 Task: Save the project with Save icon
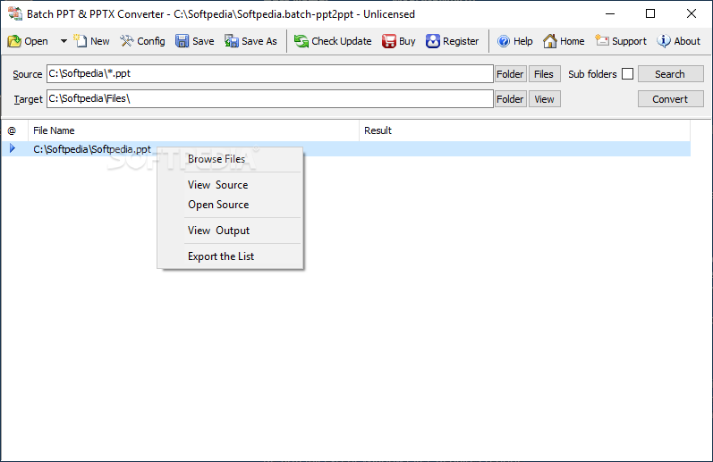coord(182,41)
